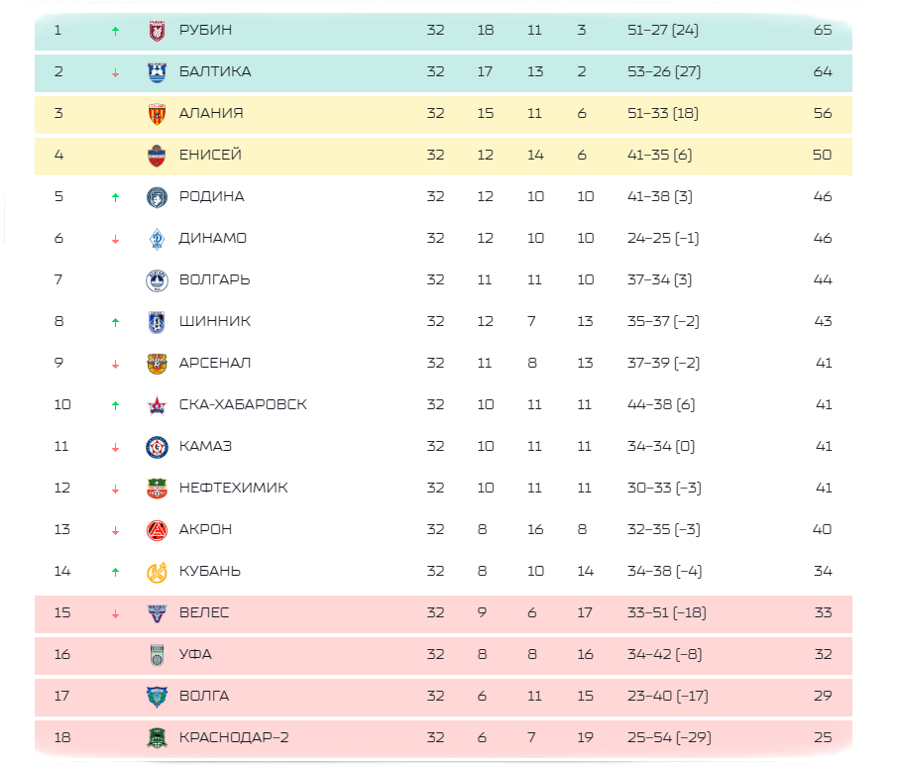This screenshot has height=766, width=898.
Task: Select the ВОЛГАРЬ team name
Action: coord(215,280)
